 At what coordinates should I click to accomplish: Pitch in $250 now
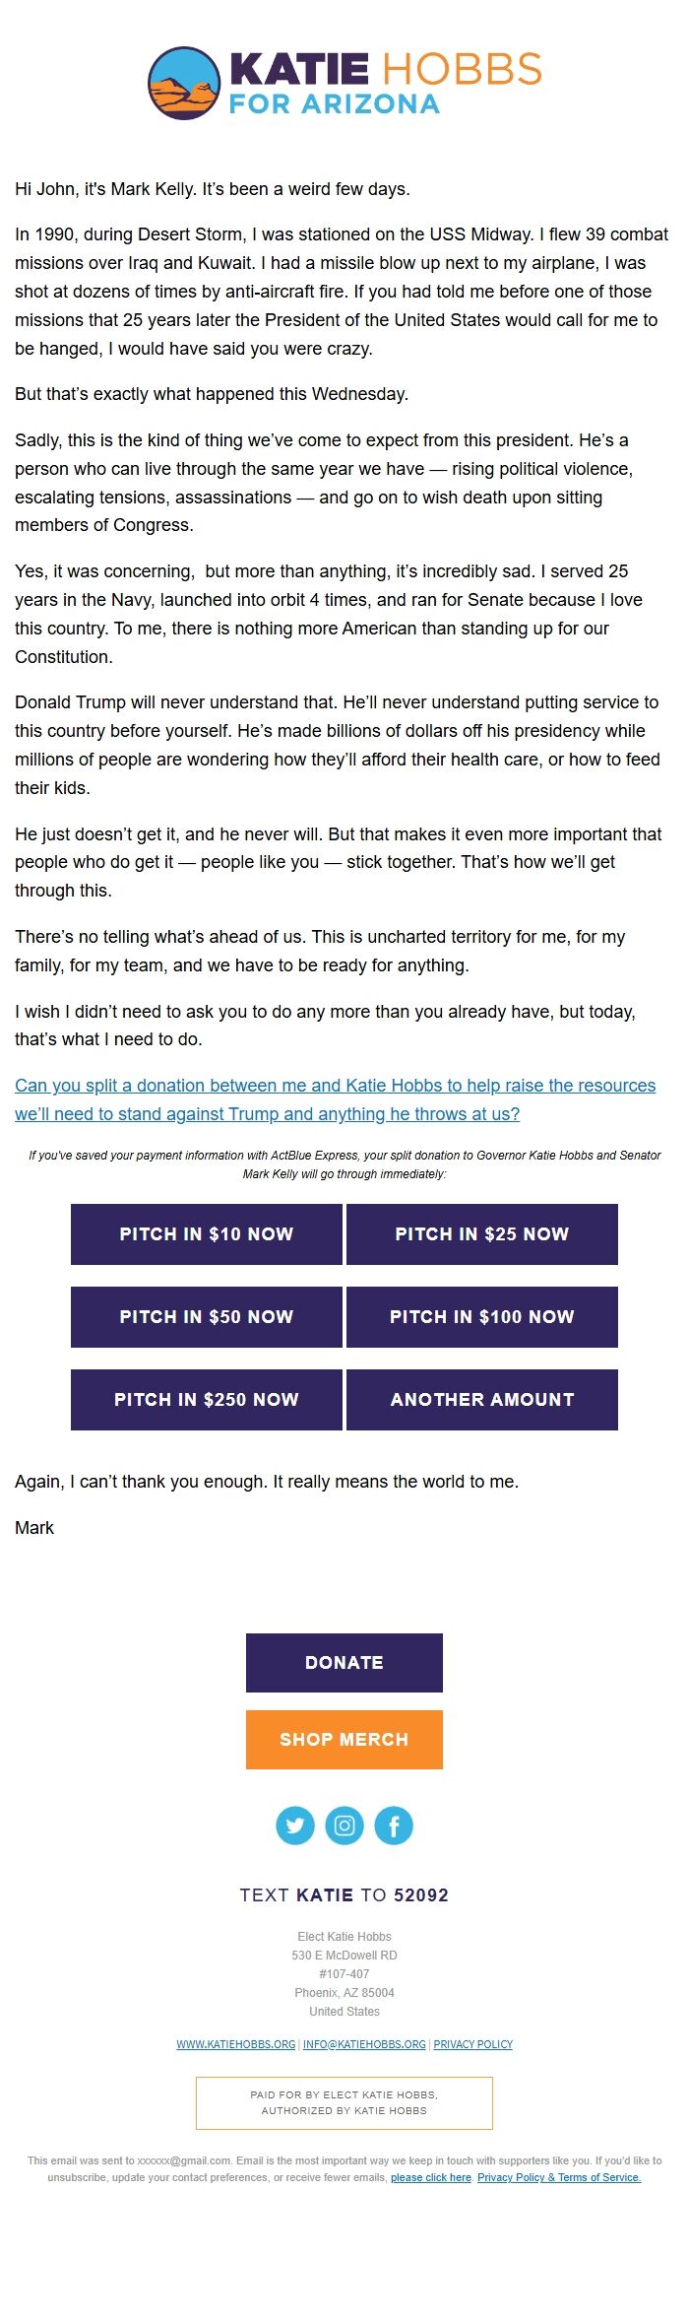tap(206, 1399)
